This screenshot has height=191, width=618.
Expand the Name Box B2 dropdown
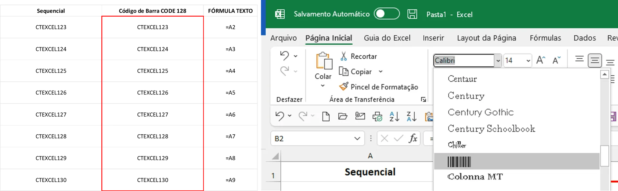click(357, 138)
